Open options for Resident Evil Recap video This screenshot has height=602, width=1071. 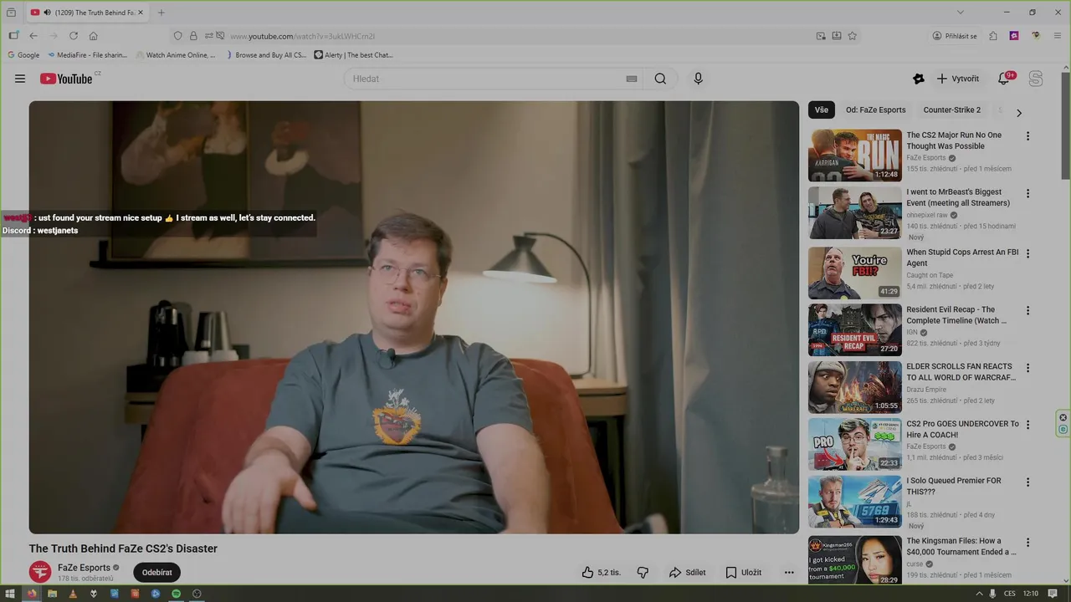(x=1027, y=310)
